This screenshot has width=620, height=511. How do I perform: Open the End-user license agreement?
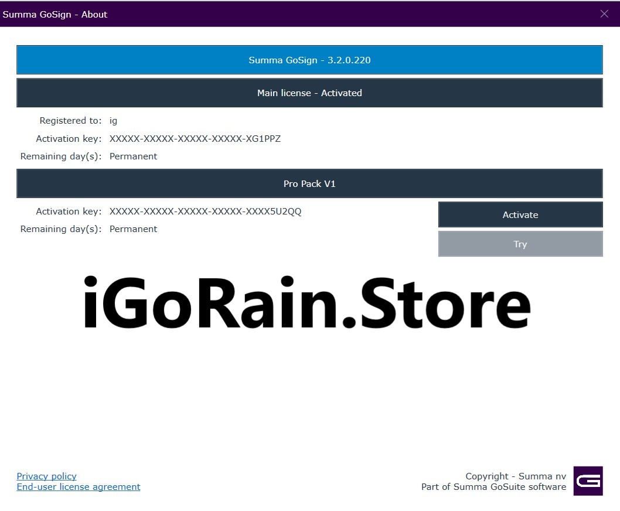[x=79, y=486]
